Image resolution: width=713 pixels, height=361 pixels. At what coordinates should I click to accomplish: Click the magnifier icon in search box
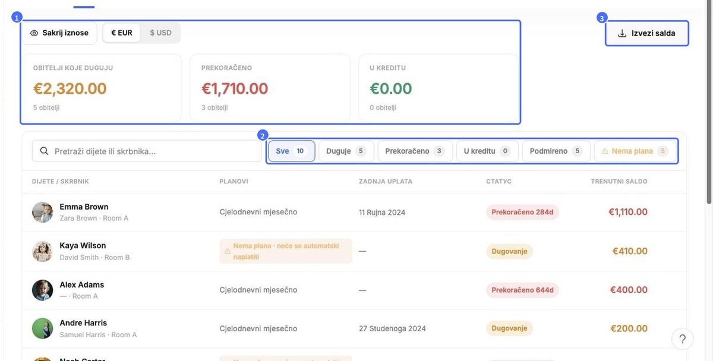(x=44, y=151)
